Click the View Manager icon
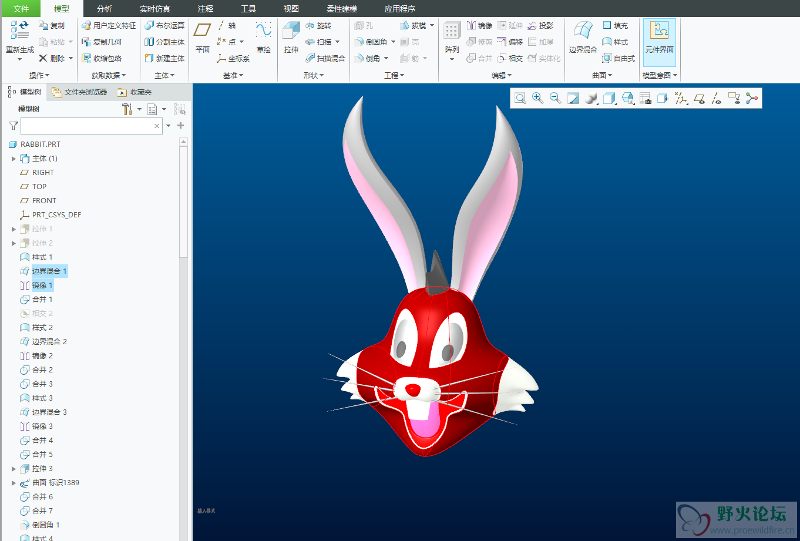This screenshot has width=800, height=541. 646,98
